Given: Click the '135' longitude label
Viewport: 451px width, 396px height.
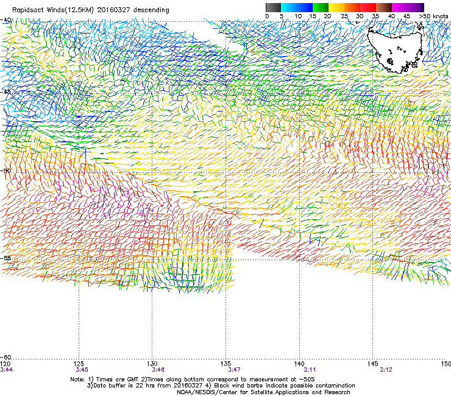Looking at the screenshot, I should tap(225, 364).
